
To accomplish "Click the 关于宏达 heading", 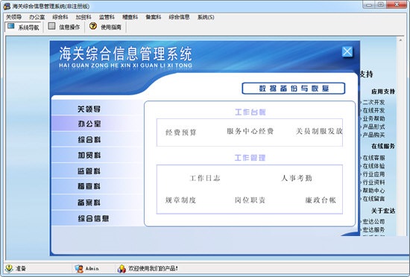I will tap(383, 211).
